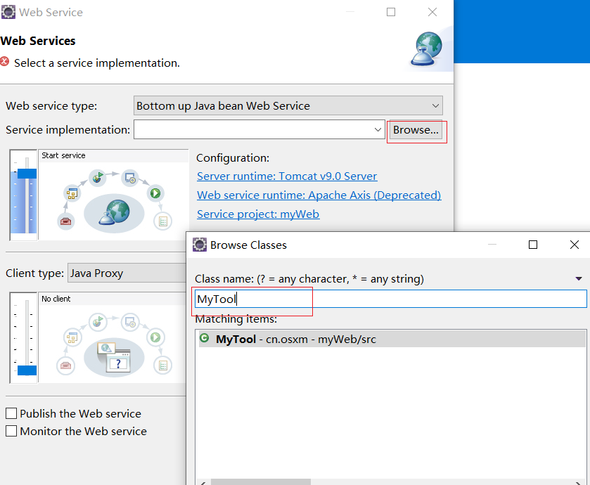This screenshot has width=590, height=485.
Task: Click the Server runtime: Tomcat v9.0 Server link
Action: [x=287, y=176]
